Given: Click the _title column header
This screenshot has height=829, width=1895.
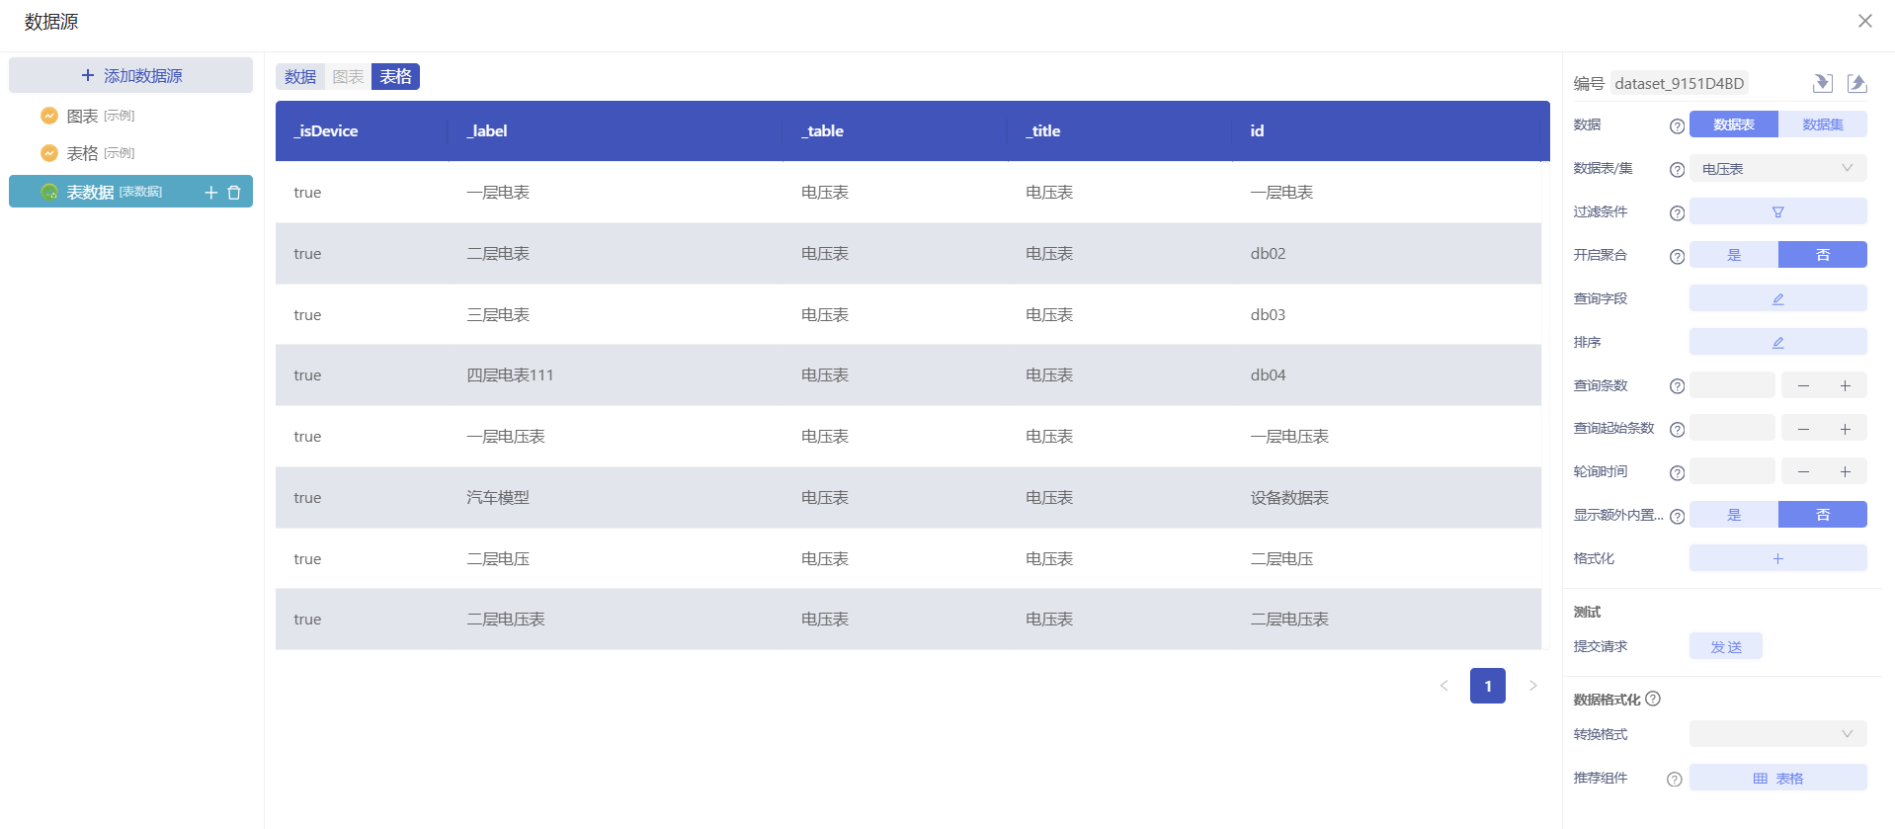Looking at the screenshot, I should pos(1120,130).
